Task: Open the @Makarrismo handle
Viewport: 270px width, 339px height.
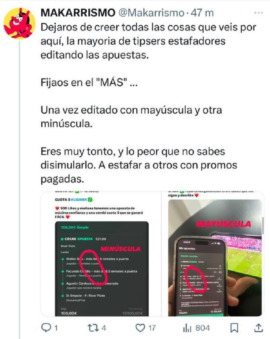Action: coord(151,13)
